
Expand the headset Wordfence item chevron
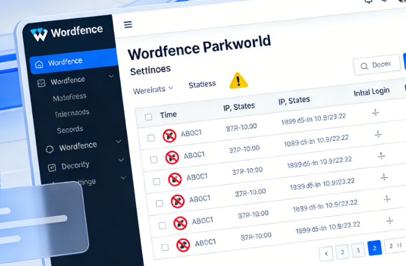point(118,142)
